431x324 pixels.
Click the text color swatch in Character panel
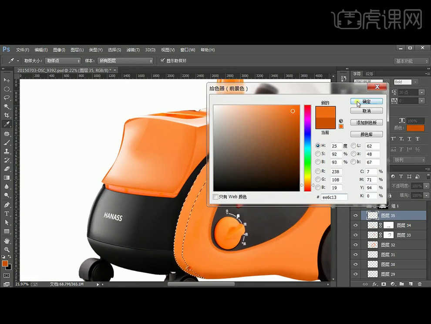click(415, 128)
